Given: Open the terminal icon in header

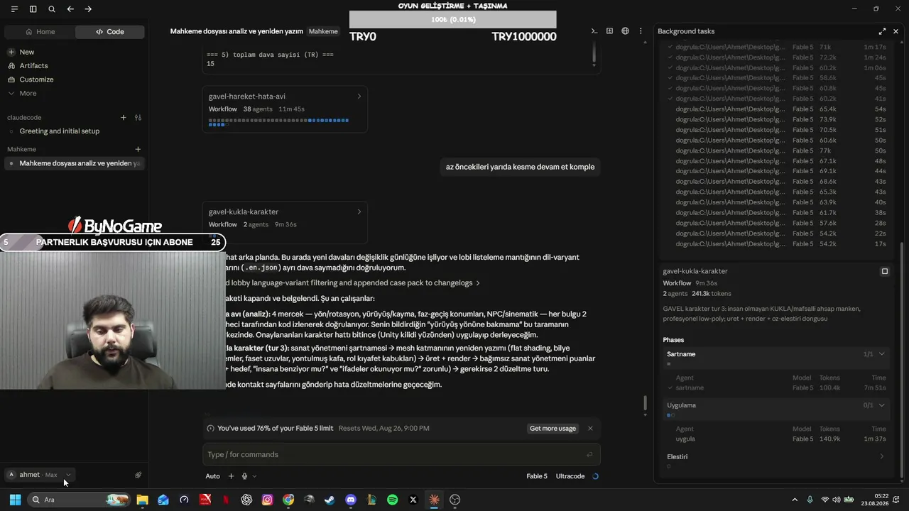Looking at the screenshot, I should pyautogui.click(x=594, y=31).
